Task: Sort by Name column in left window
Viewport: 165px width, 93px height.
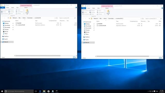Action: 17,21
